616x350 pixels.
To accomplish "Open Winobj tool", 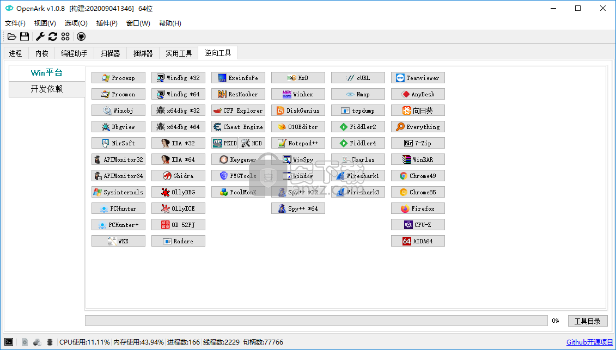I will point(118,110).
